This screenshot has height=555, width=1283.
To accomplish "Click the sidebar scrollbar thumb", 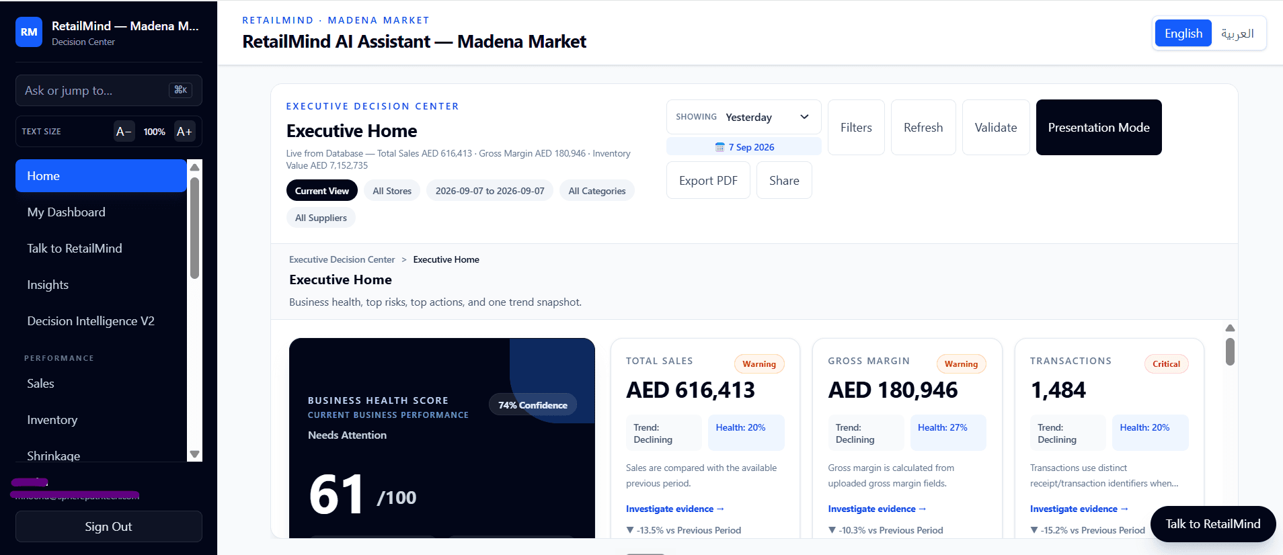I will coord(194,228).
